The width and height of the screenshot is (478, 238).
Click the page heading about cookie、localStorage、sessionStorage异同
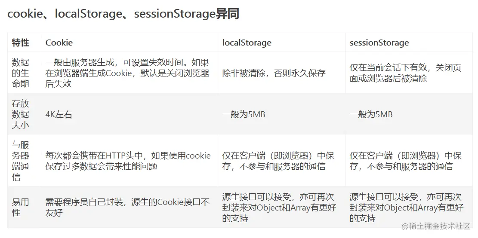pyautogui.click(x=123, y=14)
